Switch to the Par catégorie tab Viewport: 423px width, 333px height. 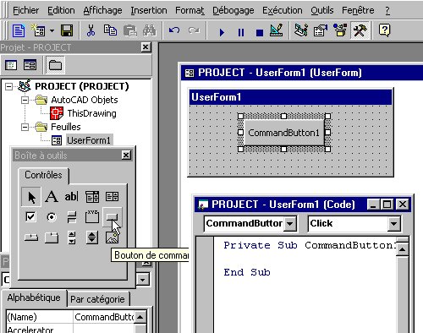97,299
